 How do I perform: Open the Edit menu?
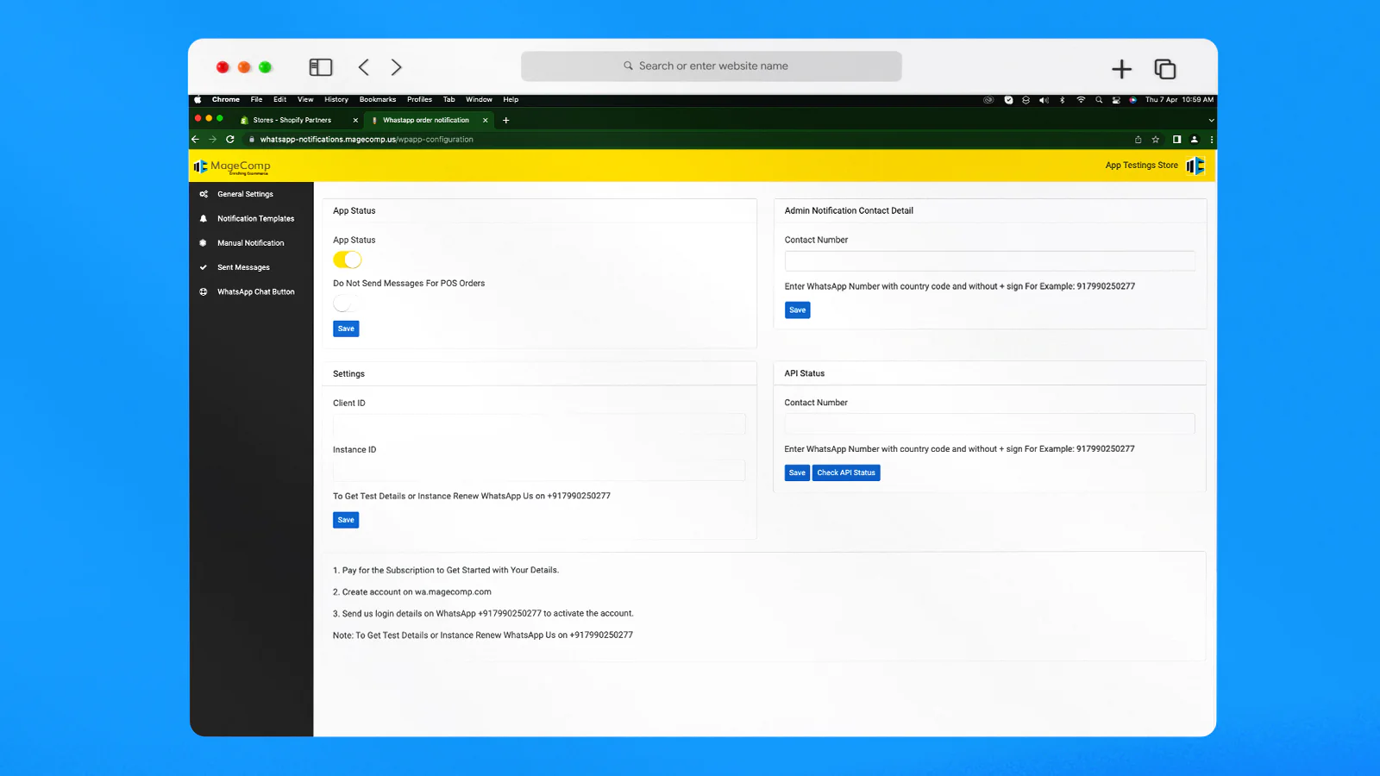click(280, 99)
